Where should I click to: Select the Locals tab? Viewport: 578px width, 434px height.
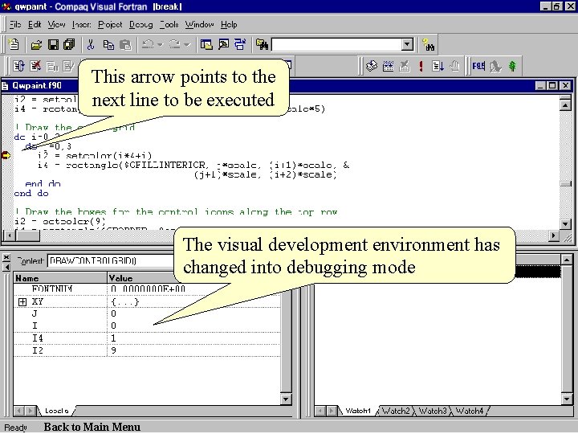point(56,411)
